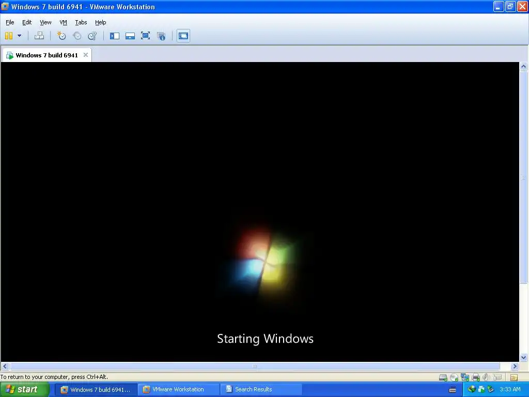Click the yellow Suspend (pause) toolbar icon

pos(9,36)
